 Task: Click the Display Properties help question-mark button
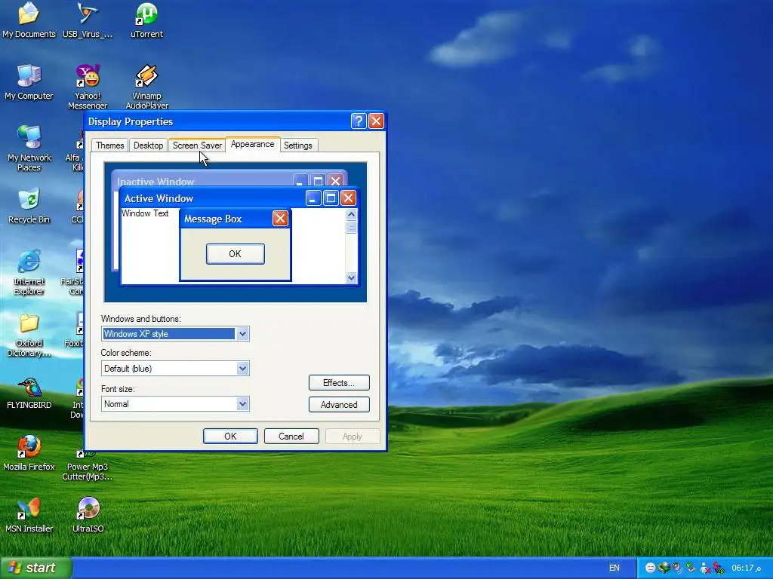tap(359, 121)
